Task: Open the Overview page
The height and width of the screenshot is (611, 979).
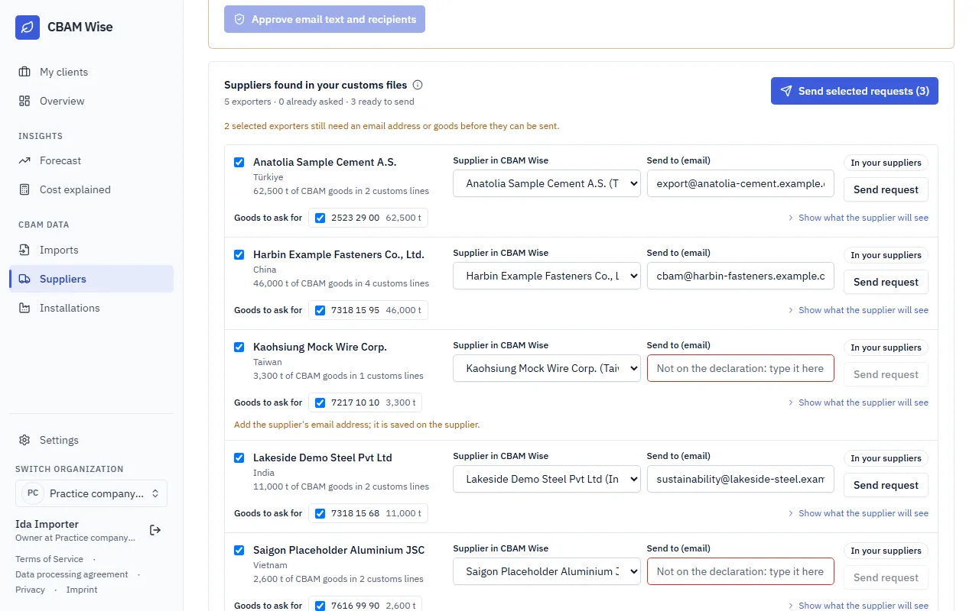Action: 91,101
